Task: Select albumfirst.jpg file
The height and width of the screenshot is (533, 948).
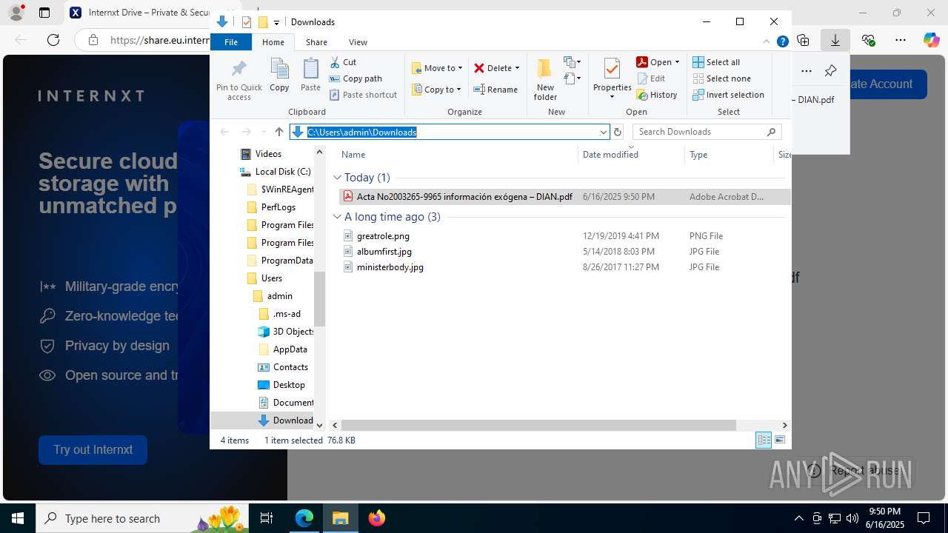Action: point(384,252)
